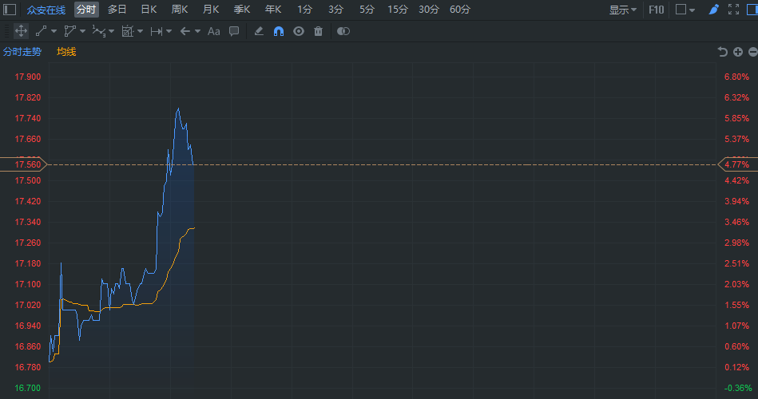Screen dimensions: 758x399
Task: Switch to the 1分 interval
Action: (304, 10)
